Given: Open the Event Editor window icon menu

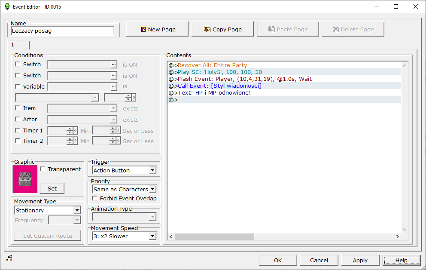Looking at the screenshot, I should click(7, 6).
